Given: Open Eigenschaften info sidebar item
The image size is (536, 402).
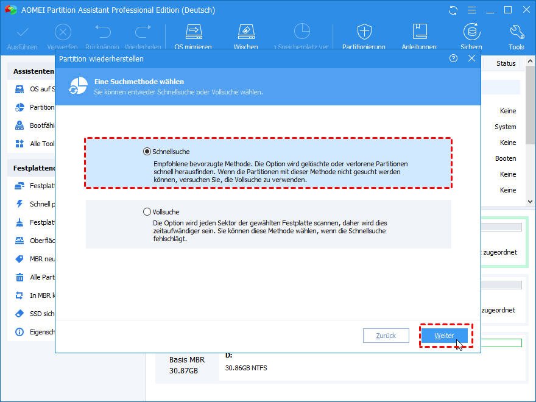Looking at the screenshot, I should tap(34, 332).
